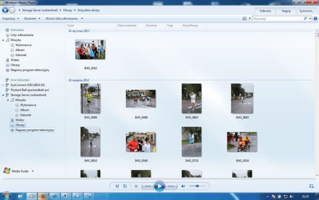Expand the Media Guide dropdown arrow
This screenshot has width=319, height=200.
pyautogui.click(x=33, y=171)
